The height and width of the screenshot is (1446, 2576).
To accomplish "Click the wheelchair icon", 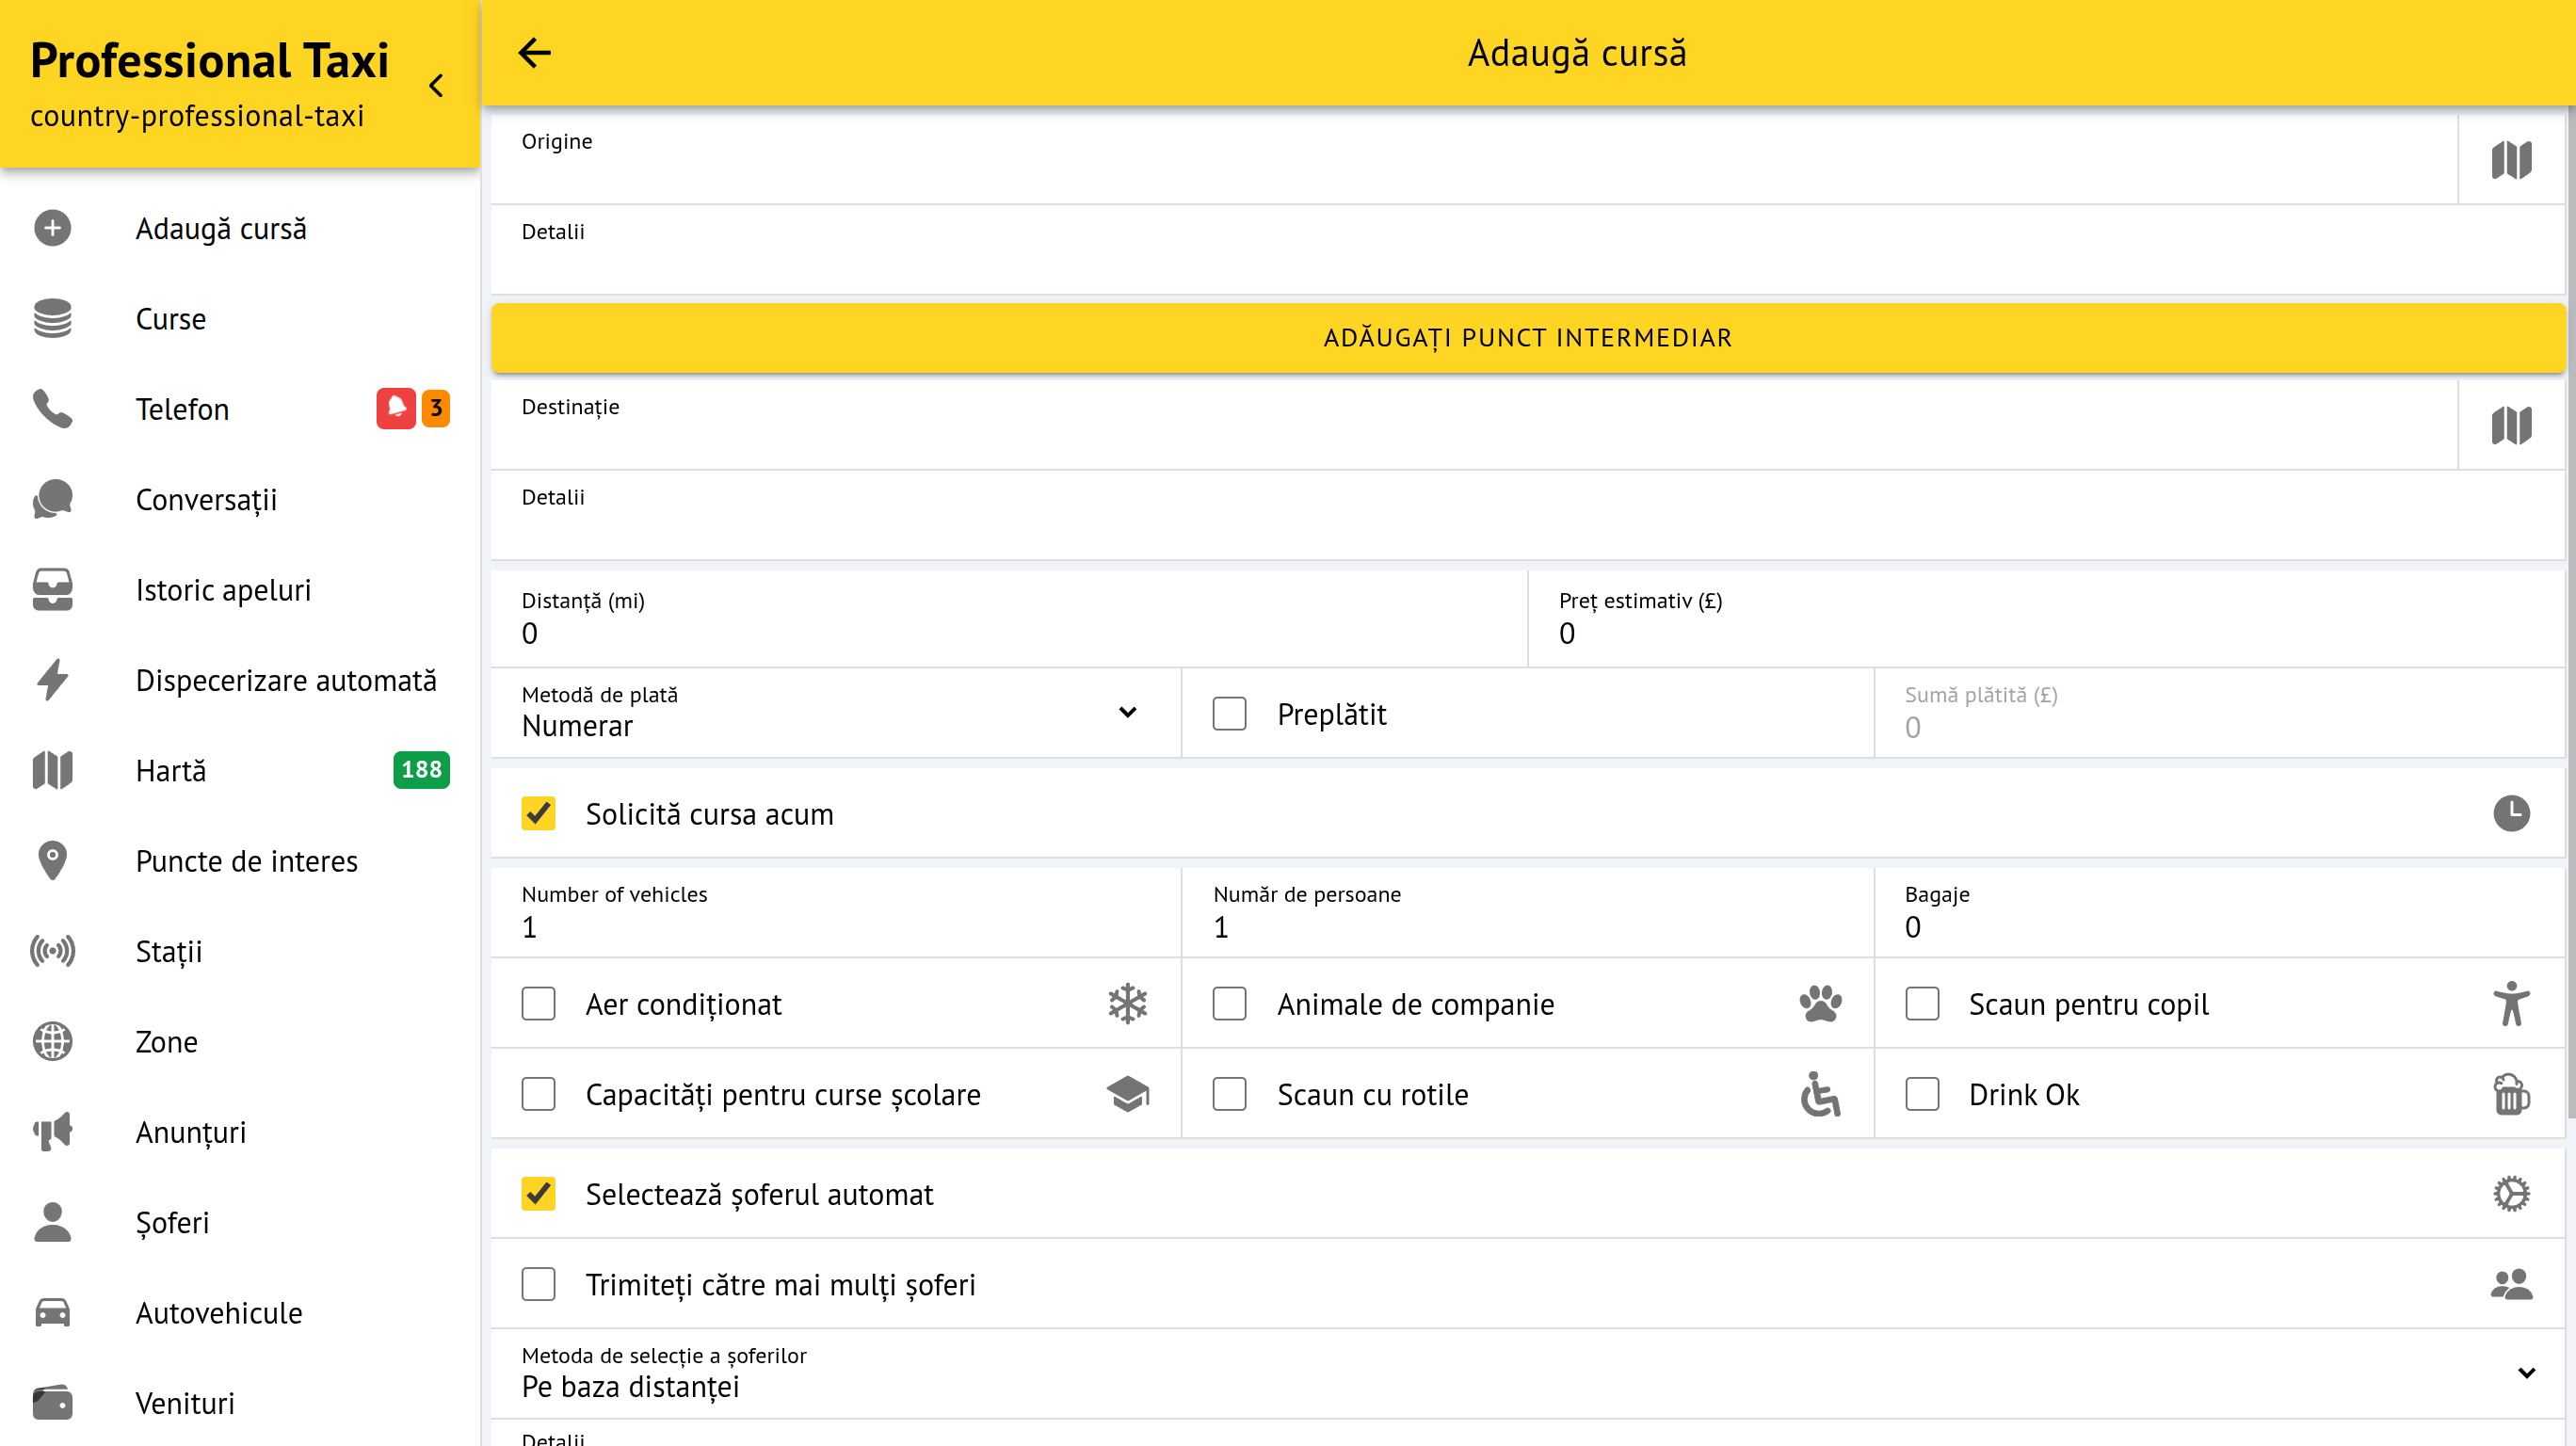I will (1820, 1094).
